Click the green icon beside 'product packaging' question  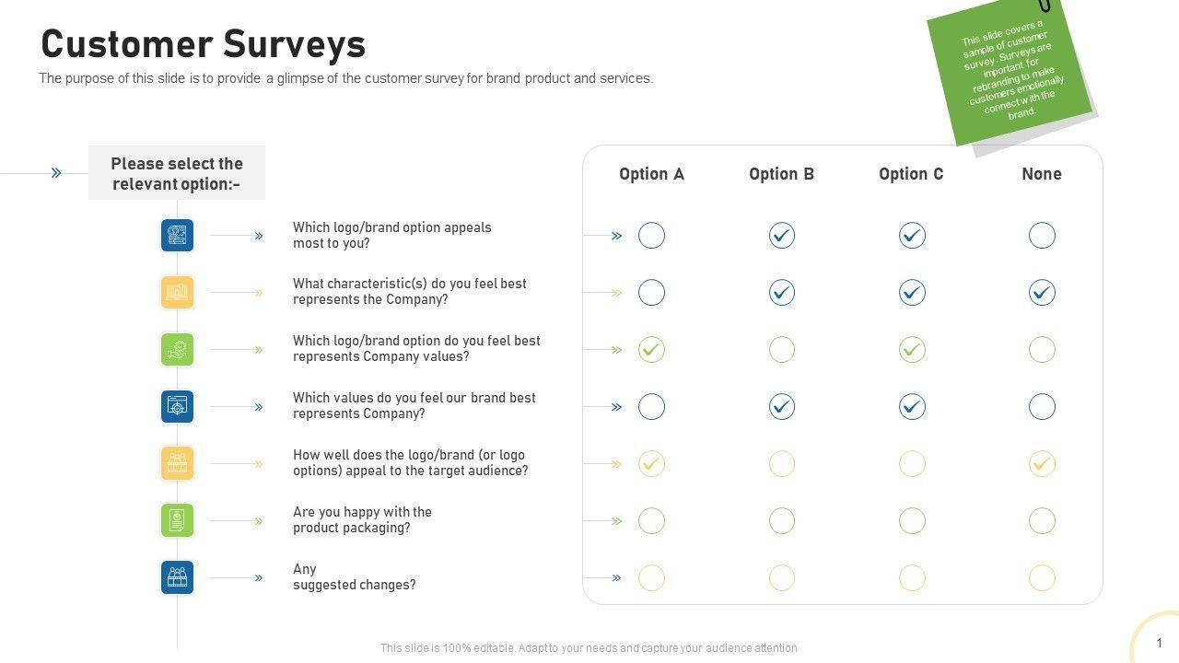(x=178, y=521)
